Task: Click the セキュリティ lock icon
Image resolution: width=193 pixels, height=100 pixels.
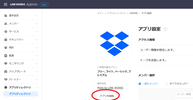Action: [6, 39]
